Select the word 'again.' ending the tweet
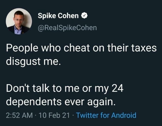 pos(101,102)
